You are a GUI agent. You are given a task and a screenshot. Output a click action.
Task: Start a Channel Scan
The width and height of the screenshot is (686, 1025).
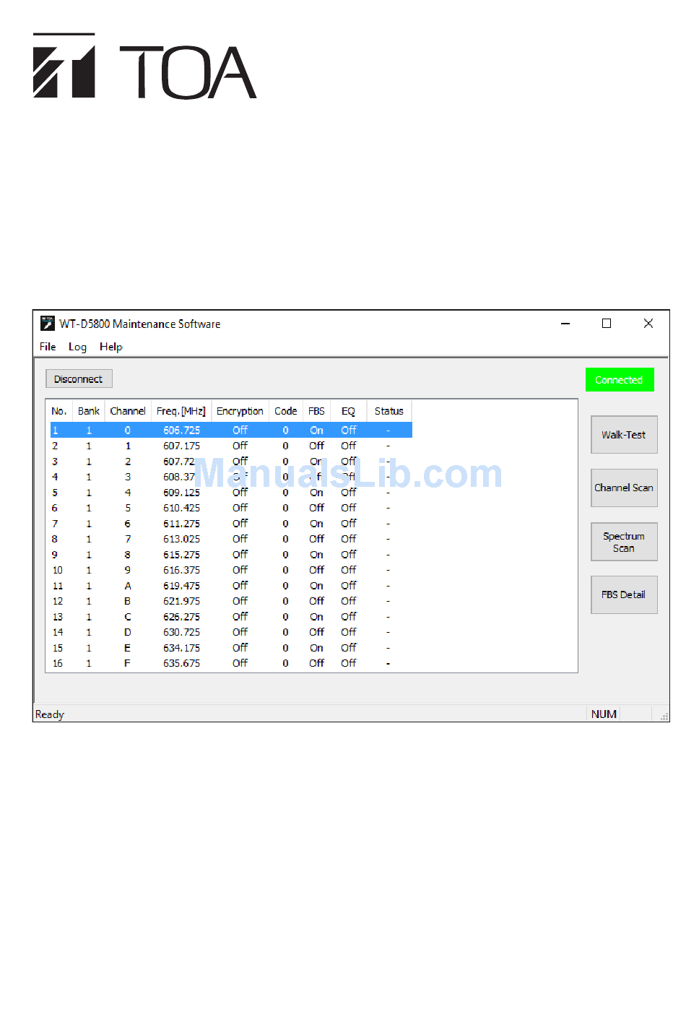tap(624, 488)
